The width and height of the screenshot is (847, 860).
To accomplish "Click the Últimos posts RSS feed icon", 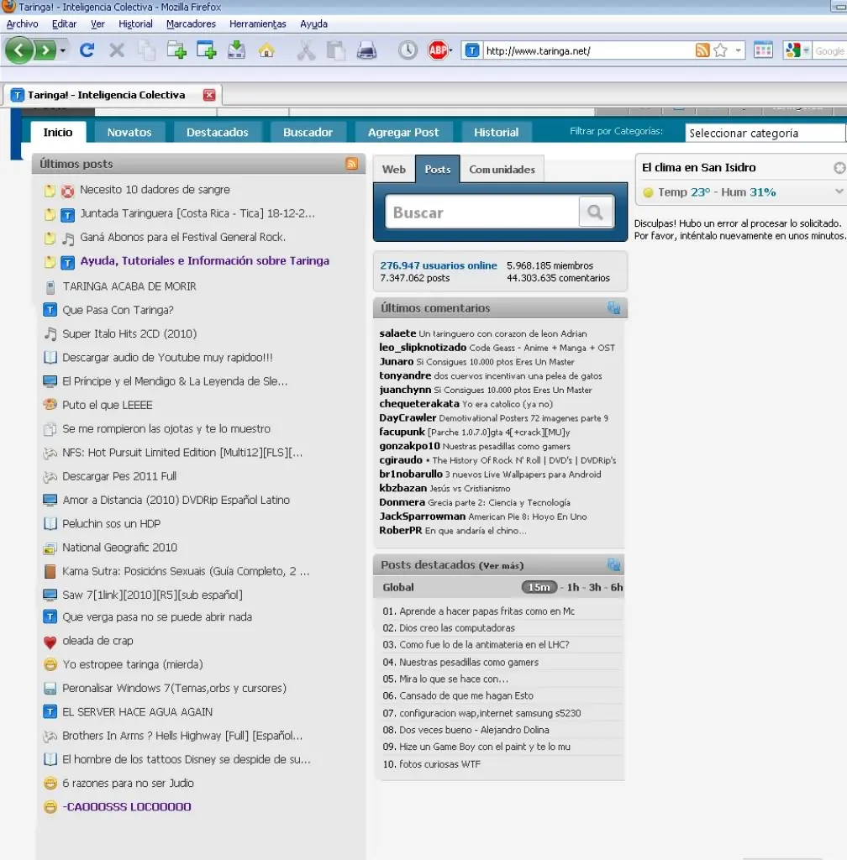I will pyautogui.click(x=351, y=163).
